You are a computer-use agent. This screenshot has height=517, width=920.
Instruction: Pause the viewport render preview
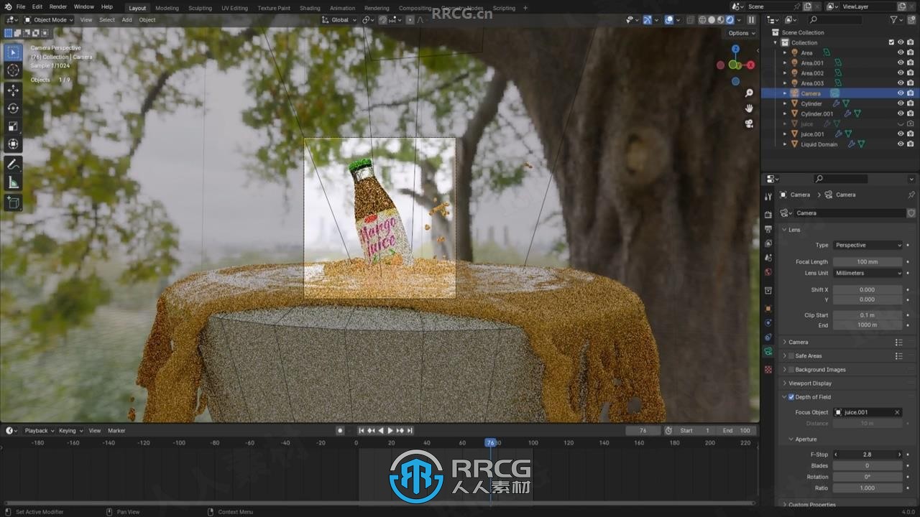[x=751, y=20]
